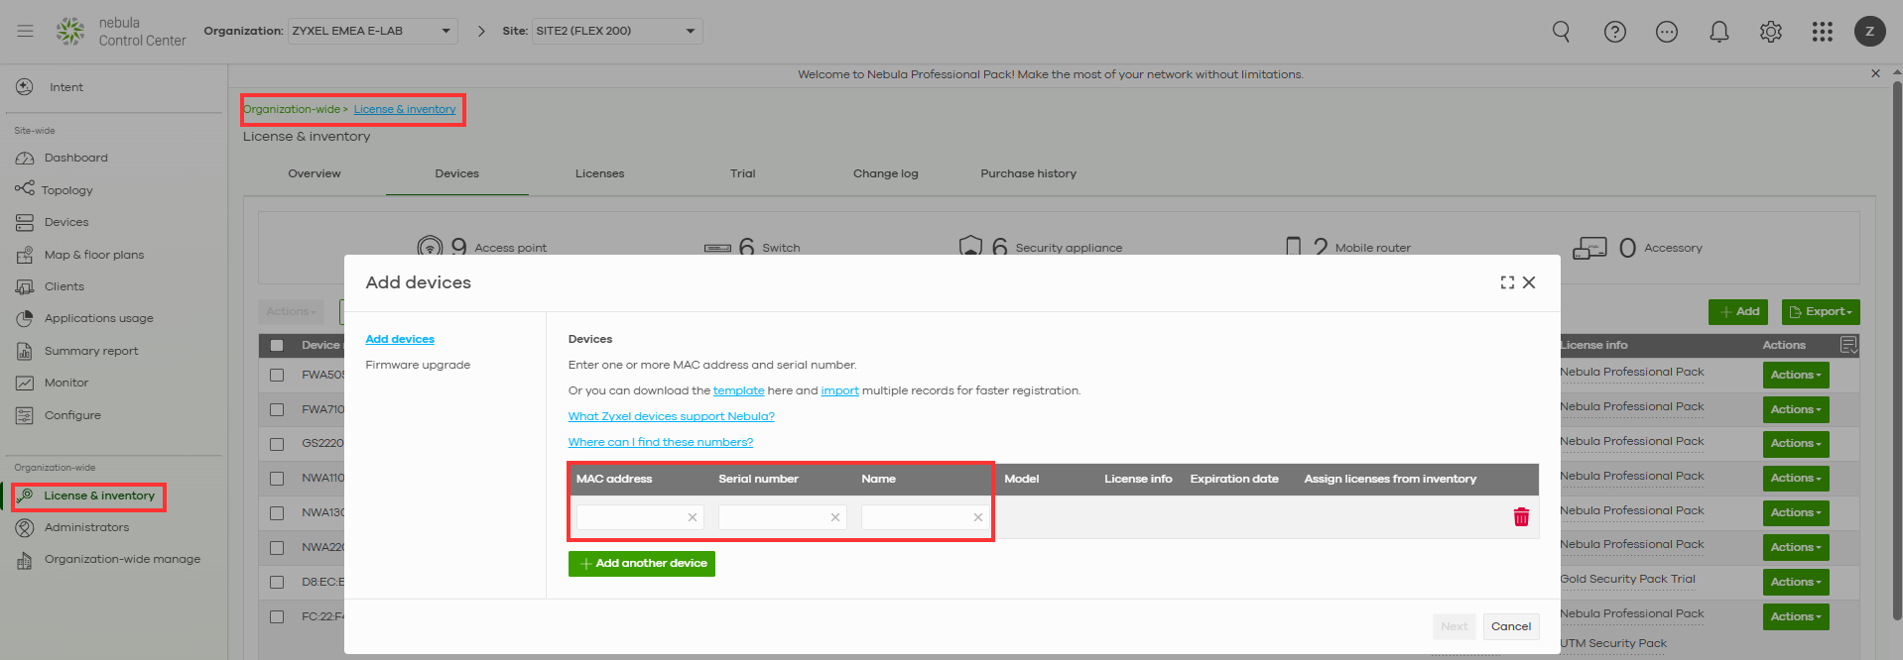This screenshot has height=660, width=1903.
Task: Open the Export dropdown button
Action: [1821, 311]
